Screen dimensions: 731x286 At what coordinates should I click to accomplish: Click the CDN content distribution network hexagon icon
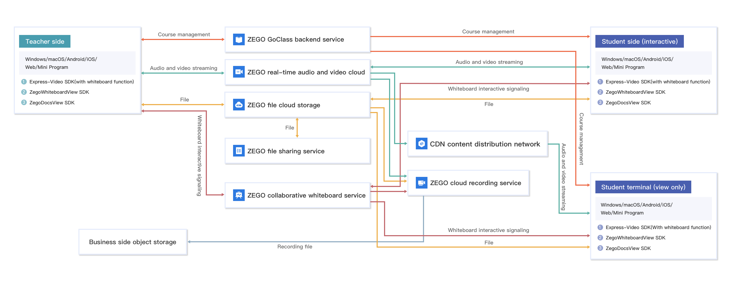tap(421, 144)
